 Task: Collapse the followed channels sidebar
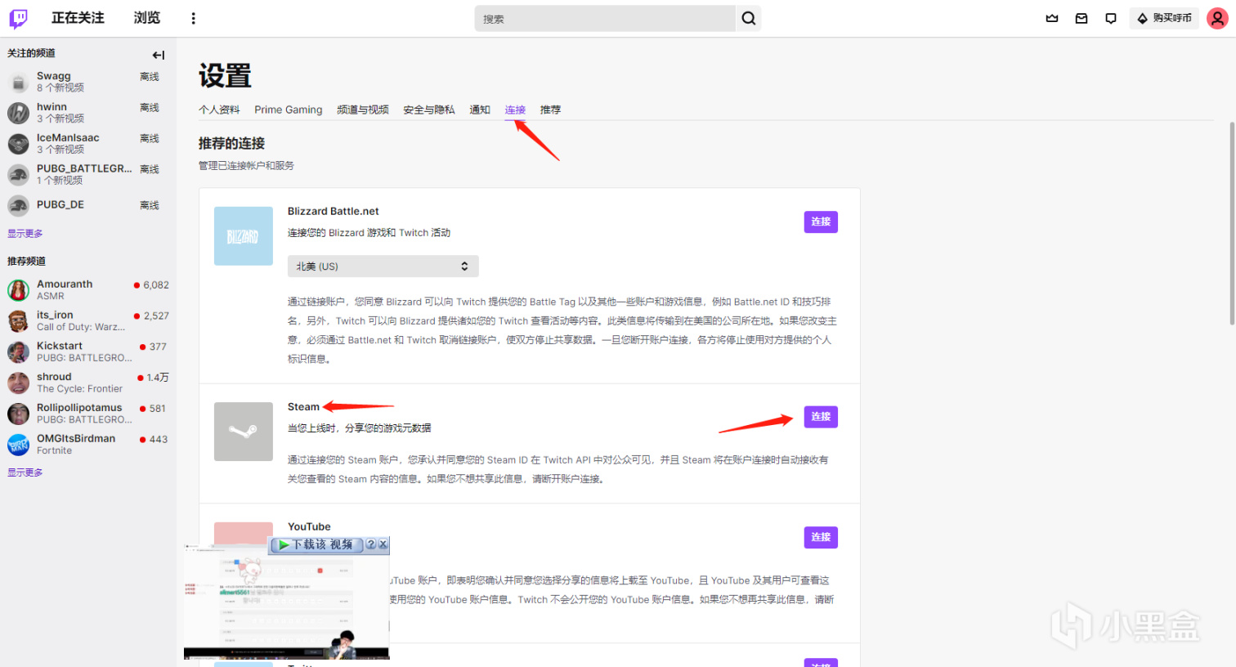[x=159, y=55]
